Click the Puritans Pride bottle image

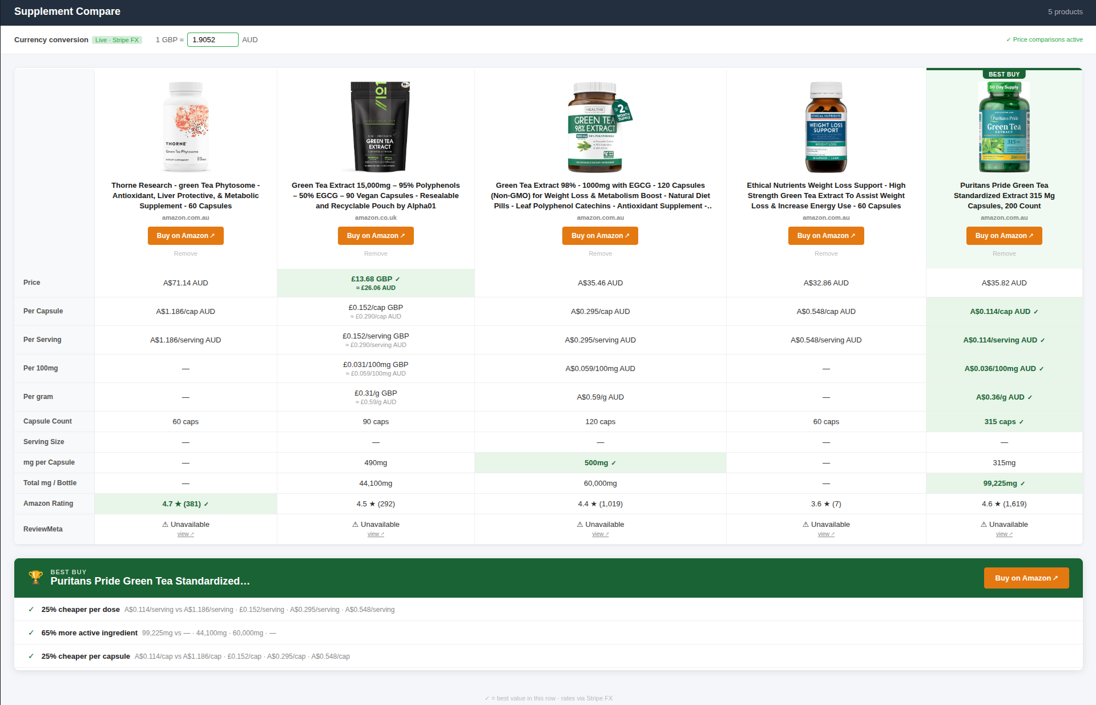(x=1004, y=127)
